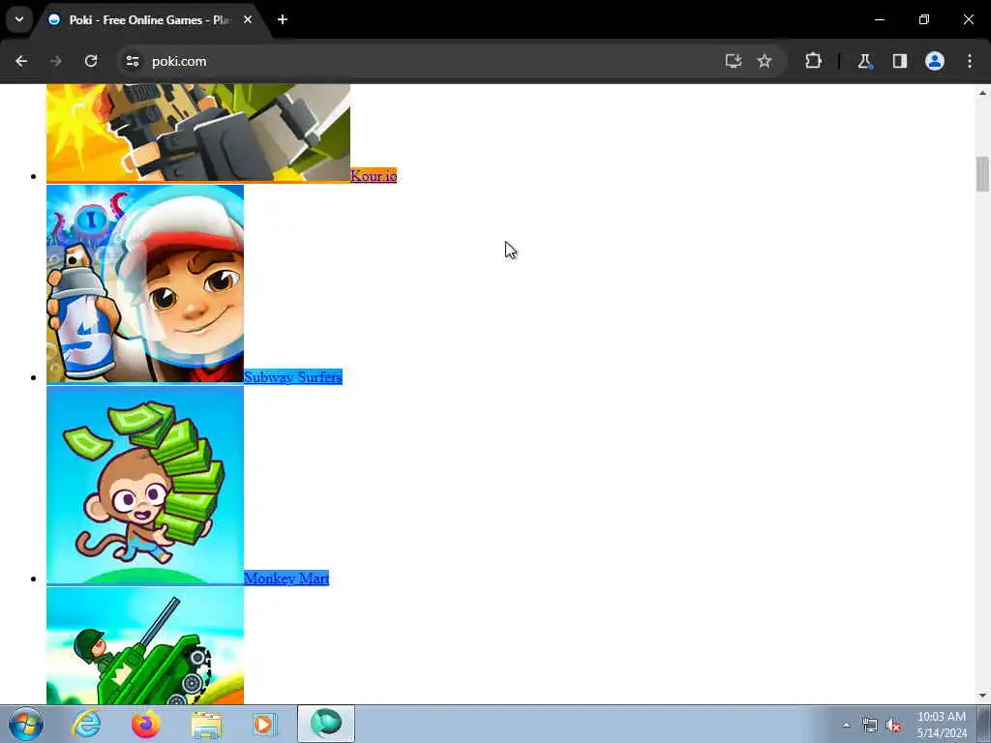
Task: Open the Kour.io link
Action: pyautogui.click(x=374, y=176)
